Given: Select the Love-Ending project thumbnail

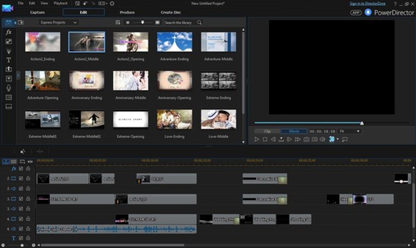Looking at the screenshot, I should pos(174,119).
